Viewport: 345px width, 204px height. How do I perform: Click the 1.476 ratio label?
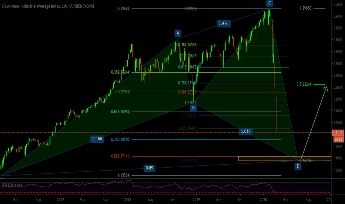coord(224,23)
